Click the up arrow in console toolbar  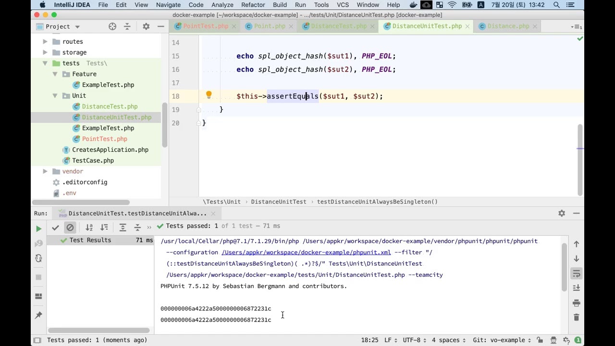tap(577, 244)
